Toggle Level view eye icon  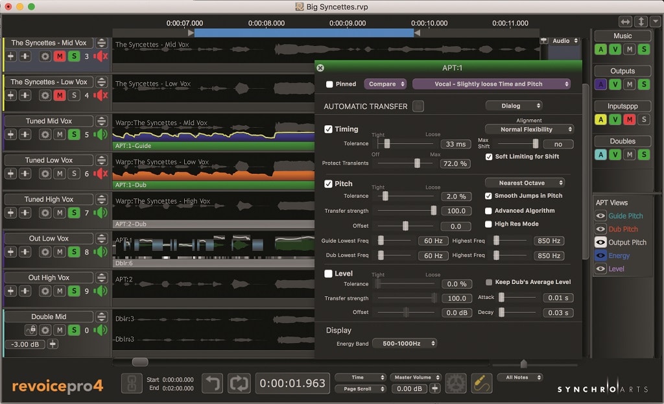(600, 268)
